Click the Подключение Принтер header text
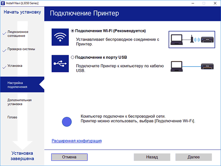221x166 pixels. 84,13
